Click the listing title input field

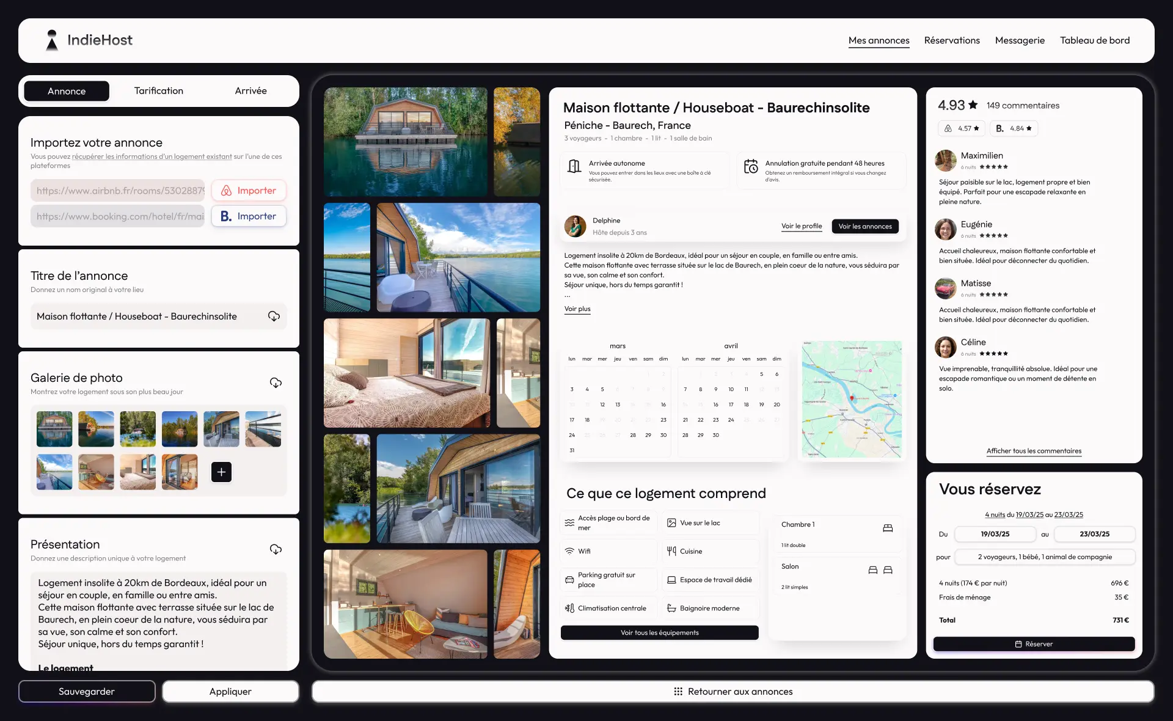159,316
